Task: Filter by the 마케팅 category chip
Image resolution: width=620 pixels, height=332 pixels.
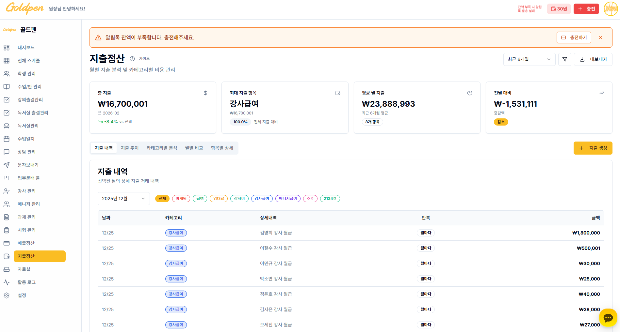Action: click(181, 199)
